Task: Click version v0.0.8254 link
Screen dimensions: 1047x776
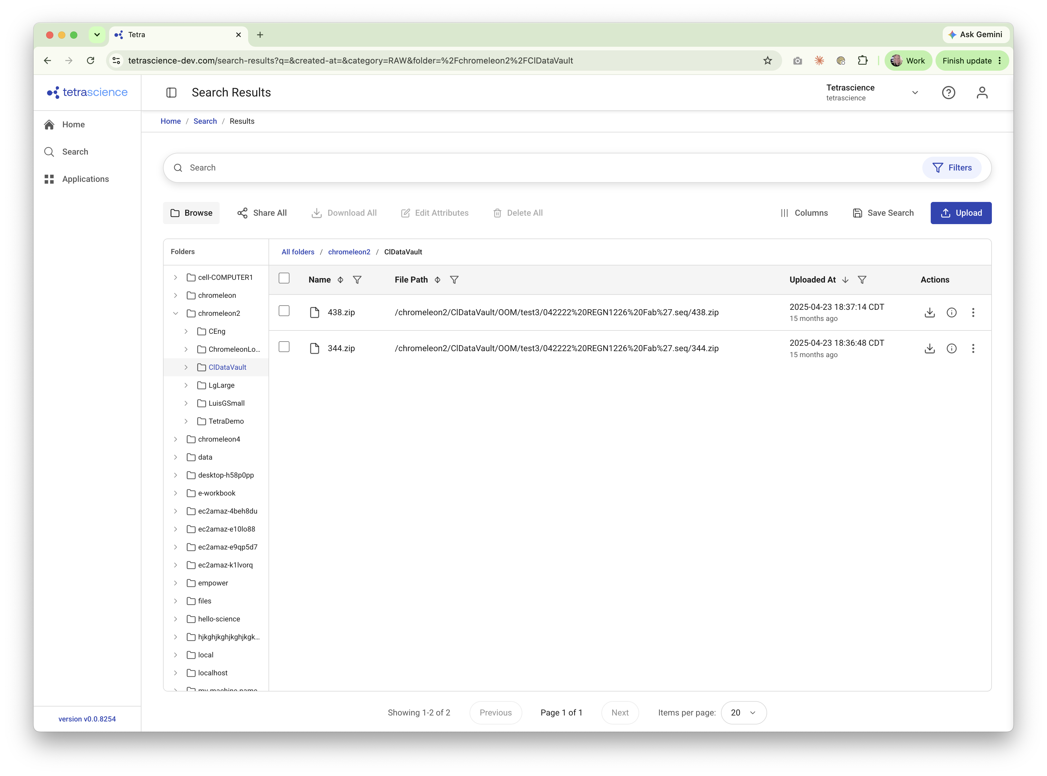Action: click(87, 719)
